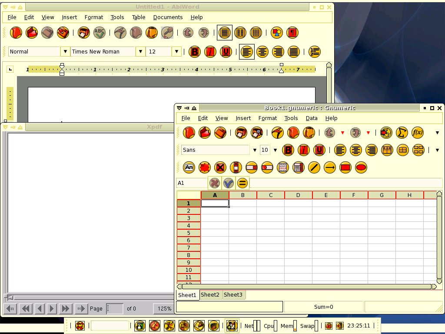
Task: Click the right align icon in AbiWord
Action: [278, 52]
